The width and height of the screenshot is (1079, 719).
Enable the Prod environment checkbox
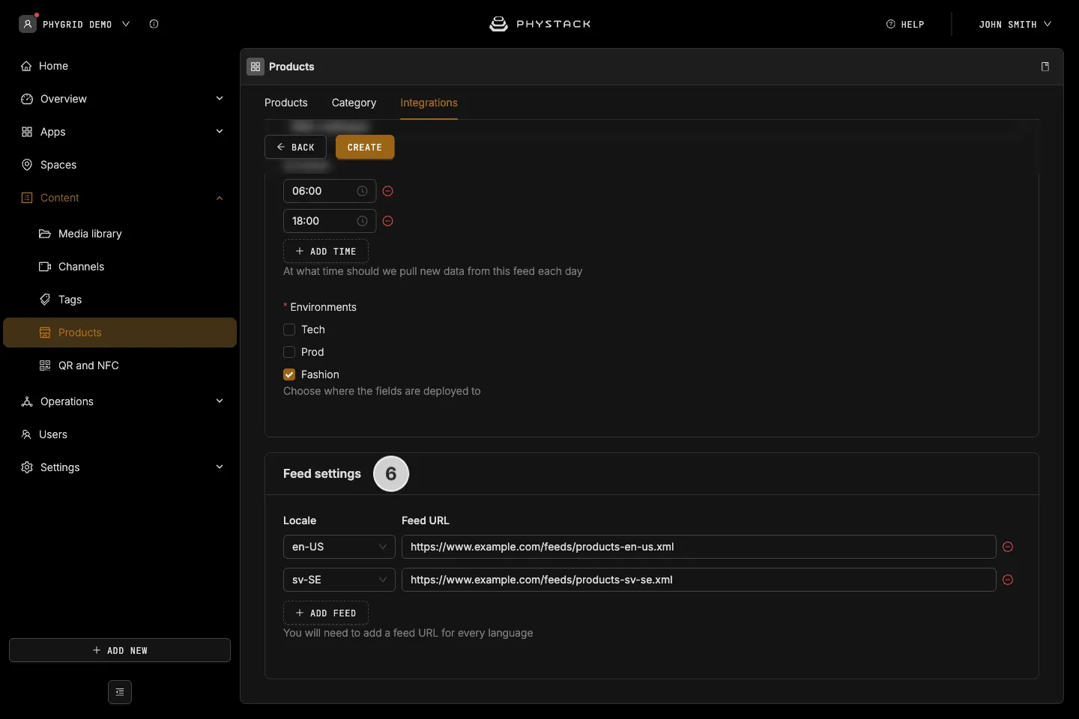(289, 352)
